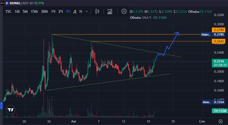Click the 0.2400 price axis tick
Viewport: 228px width, 125px height.
coord(219,53)
